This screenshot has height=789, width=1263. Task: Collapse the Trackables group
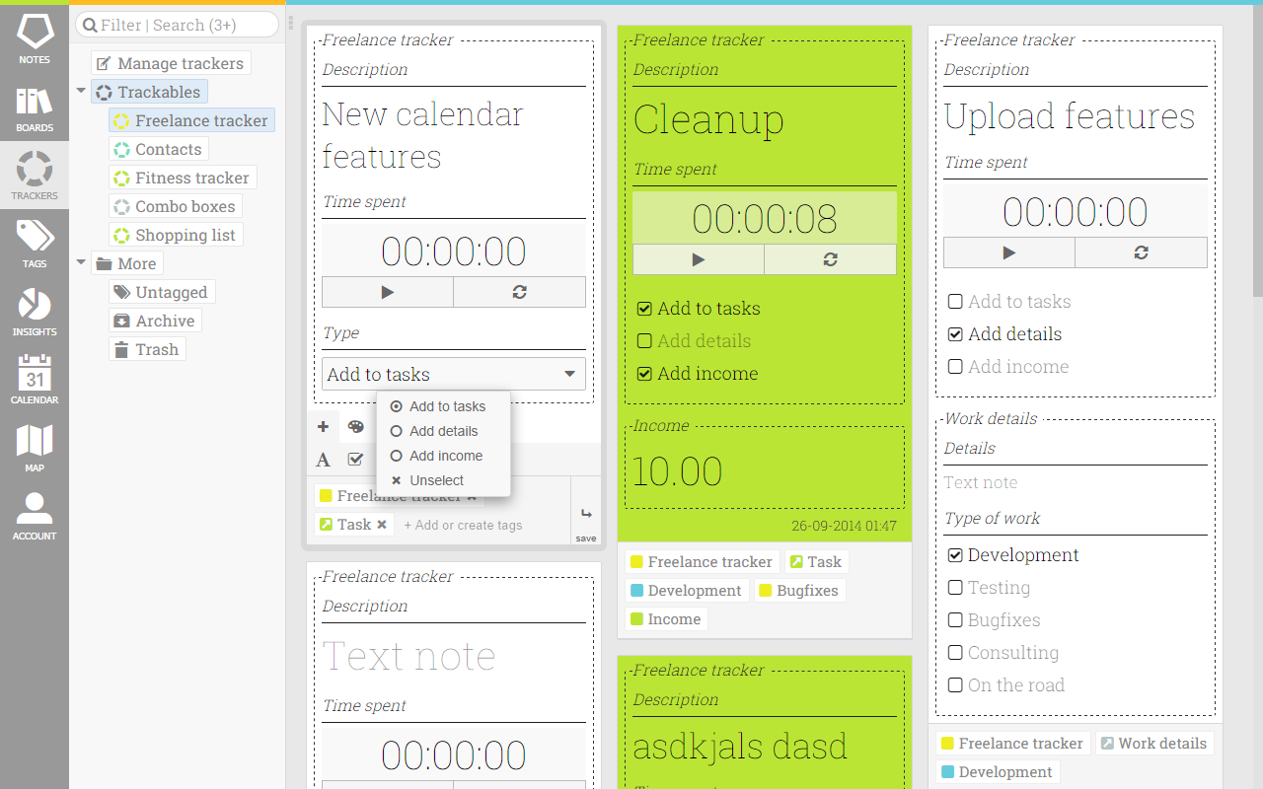(81, 91)
